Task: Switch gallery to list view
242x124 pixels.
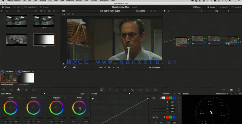Action: coord(44,11)
